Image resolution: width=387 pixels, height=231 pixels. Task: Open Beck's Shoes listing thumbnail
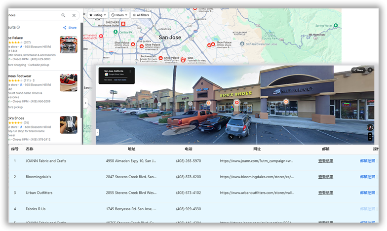pyautogui.click(x=69, y=125)
